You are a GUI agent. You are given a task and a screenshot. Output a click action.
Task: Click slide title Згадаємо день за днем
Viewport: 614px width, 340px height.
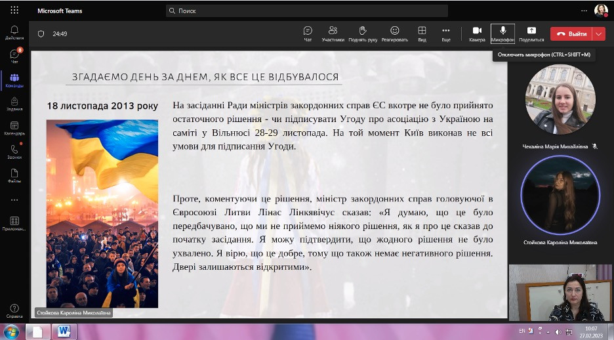click(205, 77)
